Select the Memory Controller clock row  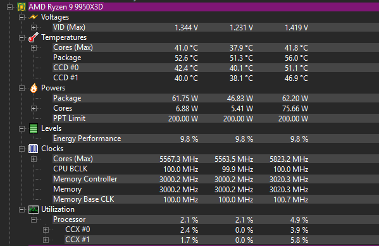point(216,179)
